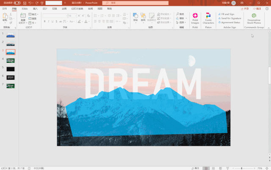Screen dimensions: 271x170
Task: Open Comic Characters Pixton add-in
Action: click(x=208, y=19)
